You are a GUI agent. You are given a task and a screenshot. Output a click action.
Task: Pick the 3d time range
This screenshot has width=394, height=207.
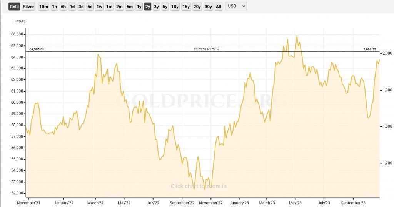coord(81,7)
